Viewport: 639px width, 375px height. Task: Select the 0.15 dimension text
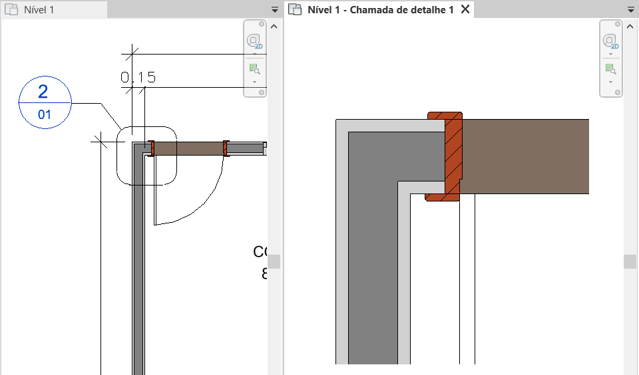(138, 78)
